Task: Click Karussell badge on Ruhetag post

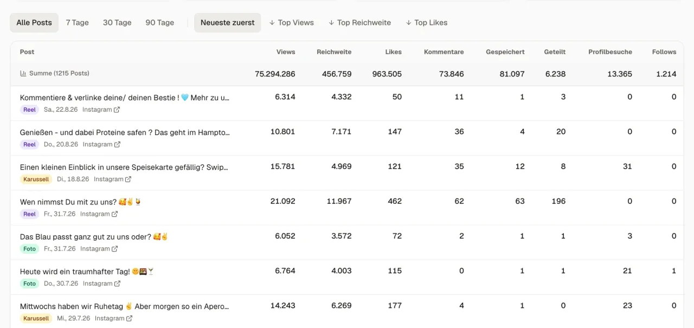Action: 36,318
